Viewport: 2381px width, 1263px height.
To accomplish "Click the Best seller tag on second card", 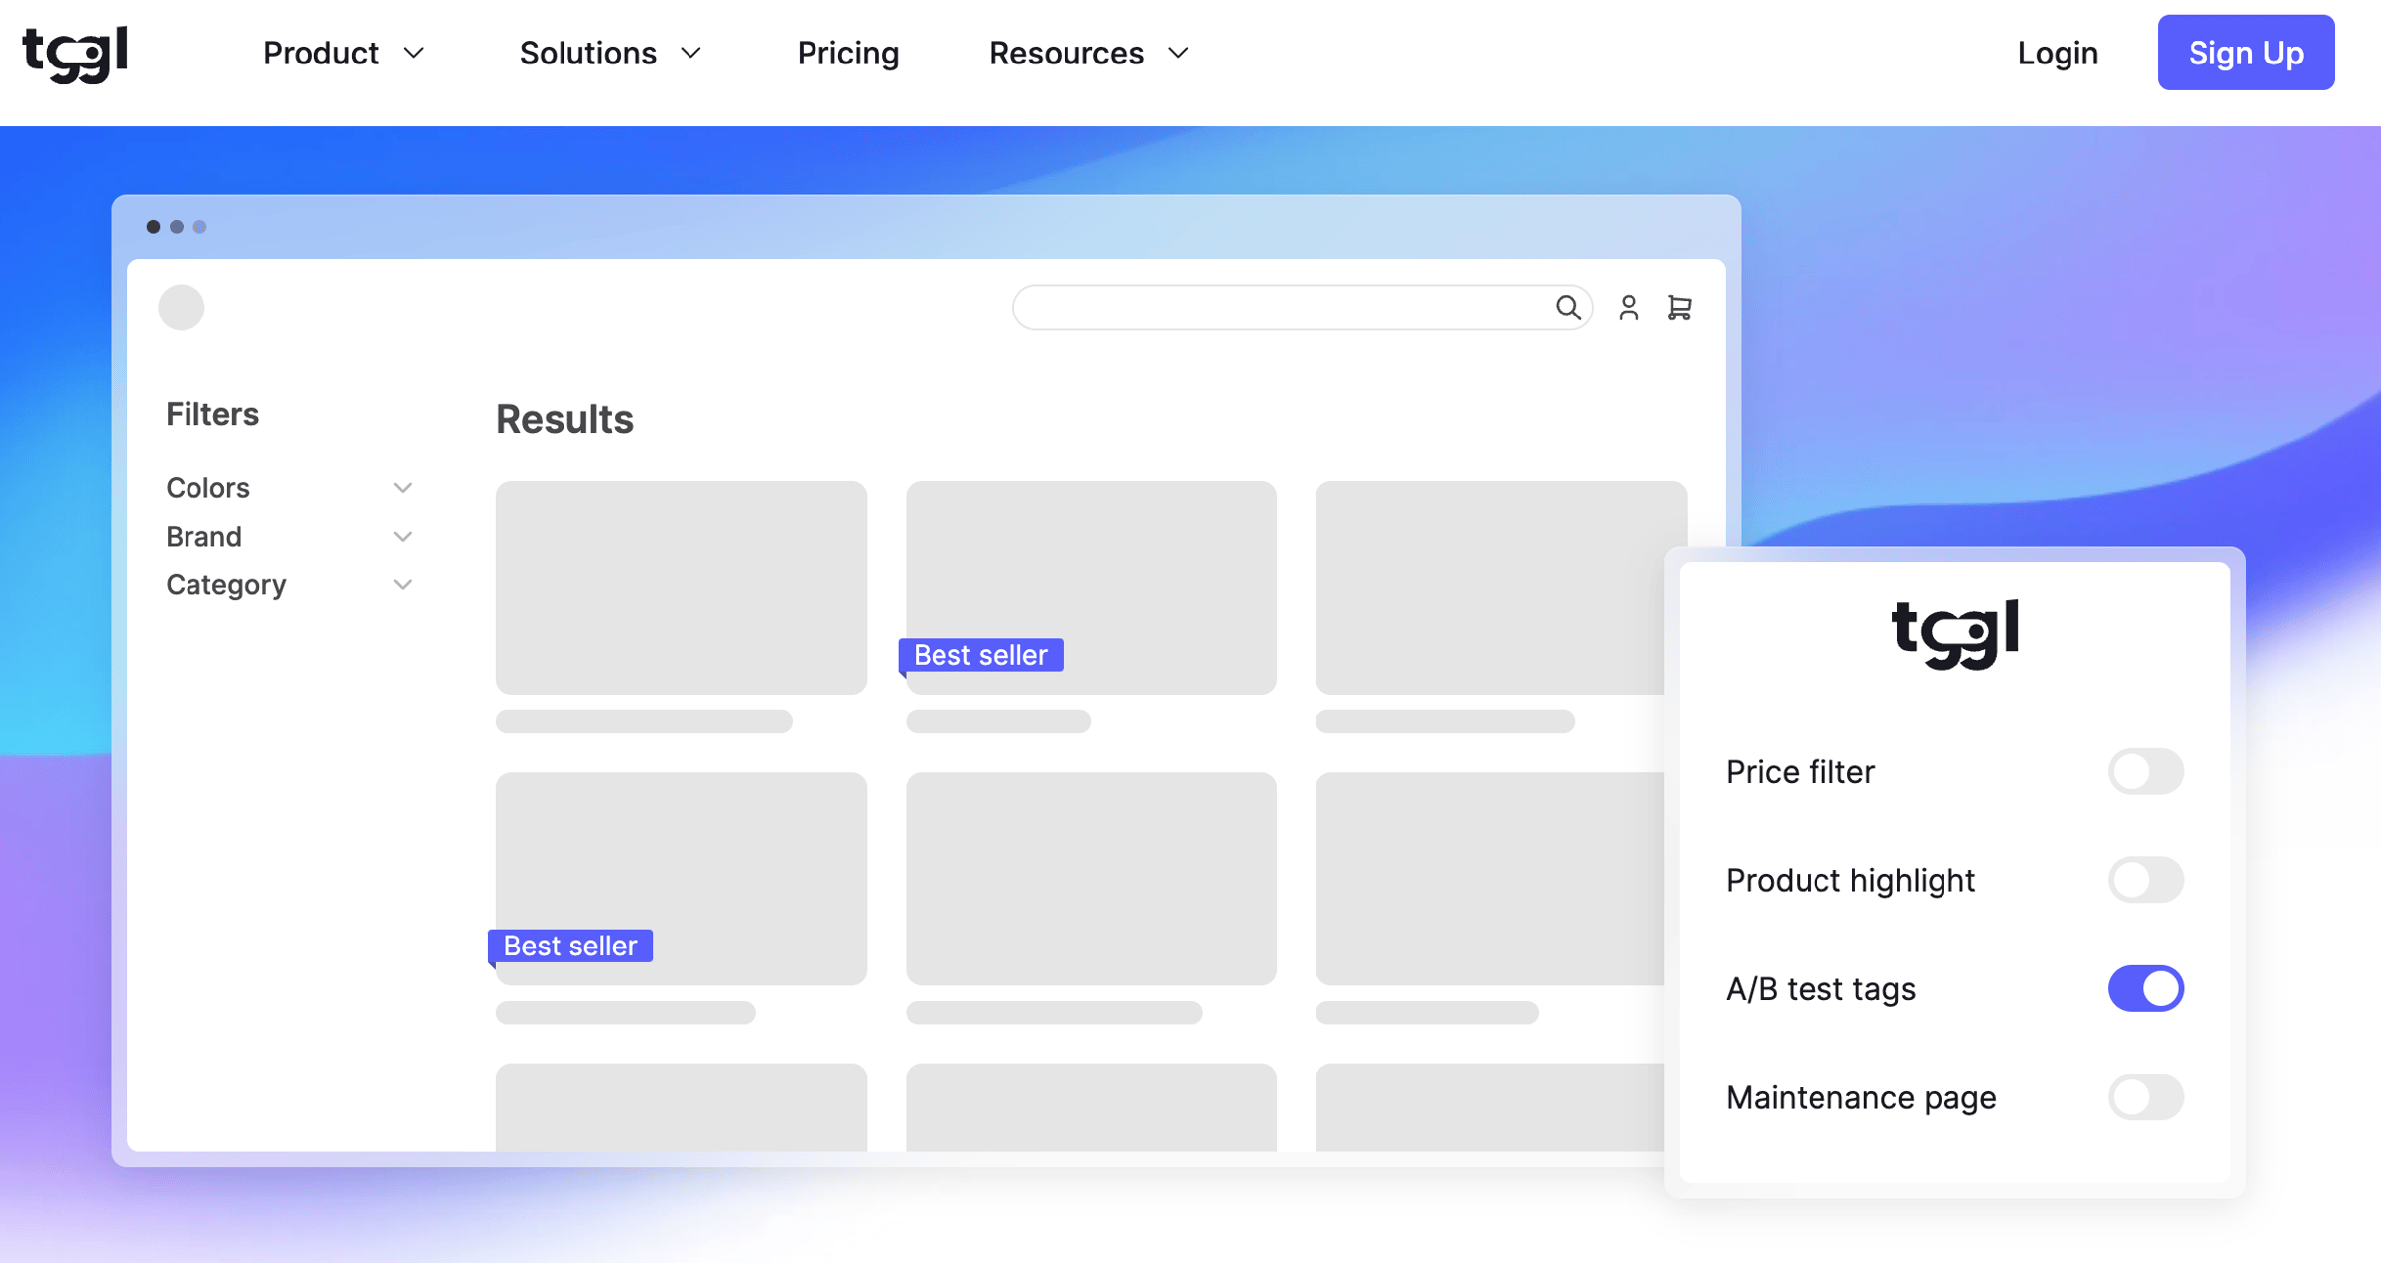I will click(x=980, y=655).
